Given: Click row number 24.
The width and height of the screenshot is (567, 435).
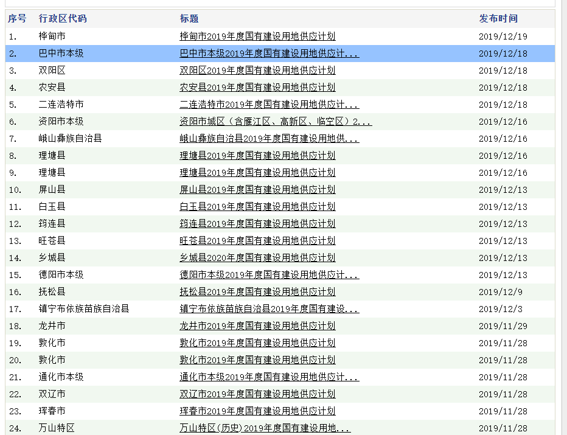Looking at the screenshot, I should coord(15,428).
